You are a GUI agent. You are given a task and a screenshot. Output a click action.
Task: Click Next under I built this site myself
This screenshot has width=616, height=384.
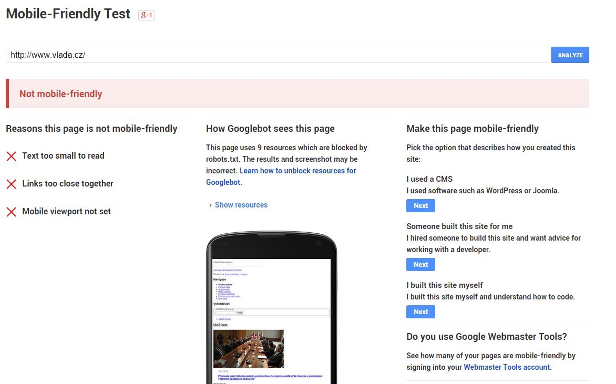coord(420,312)
